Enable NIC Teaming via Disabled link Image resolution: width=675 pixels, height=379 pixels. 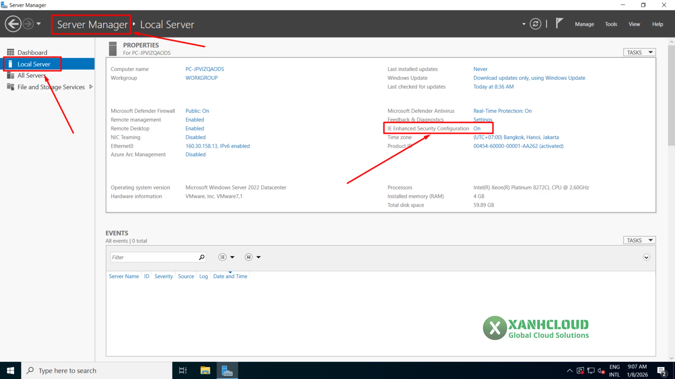click(195, 137)
